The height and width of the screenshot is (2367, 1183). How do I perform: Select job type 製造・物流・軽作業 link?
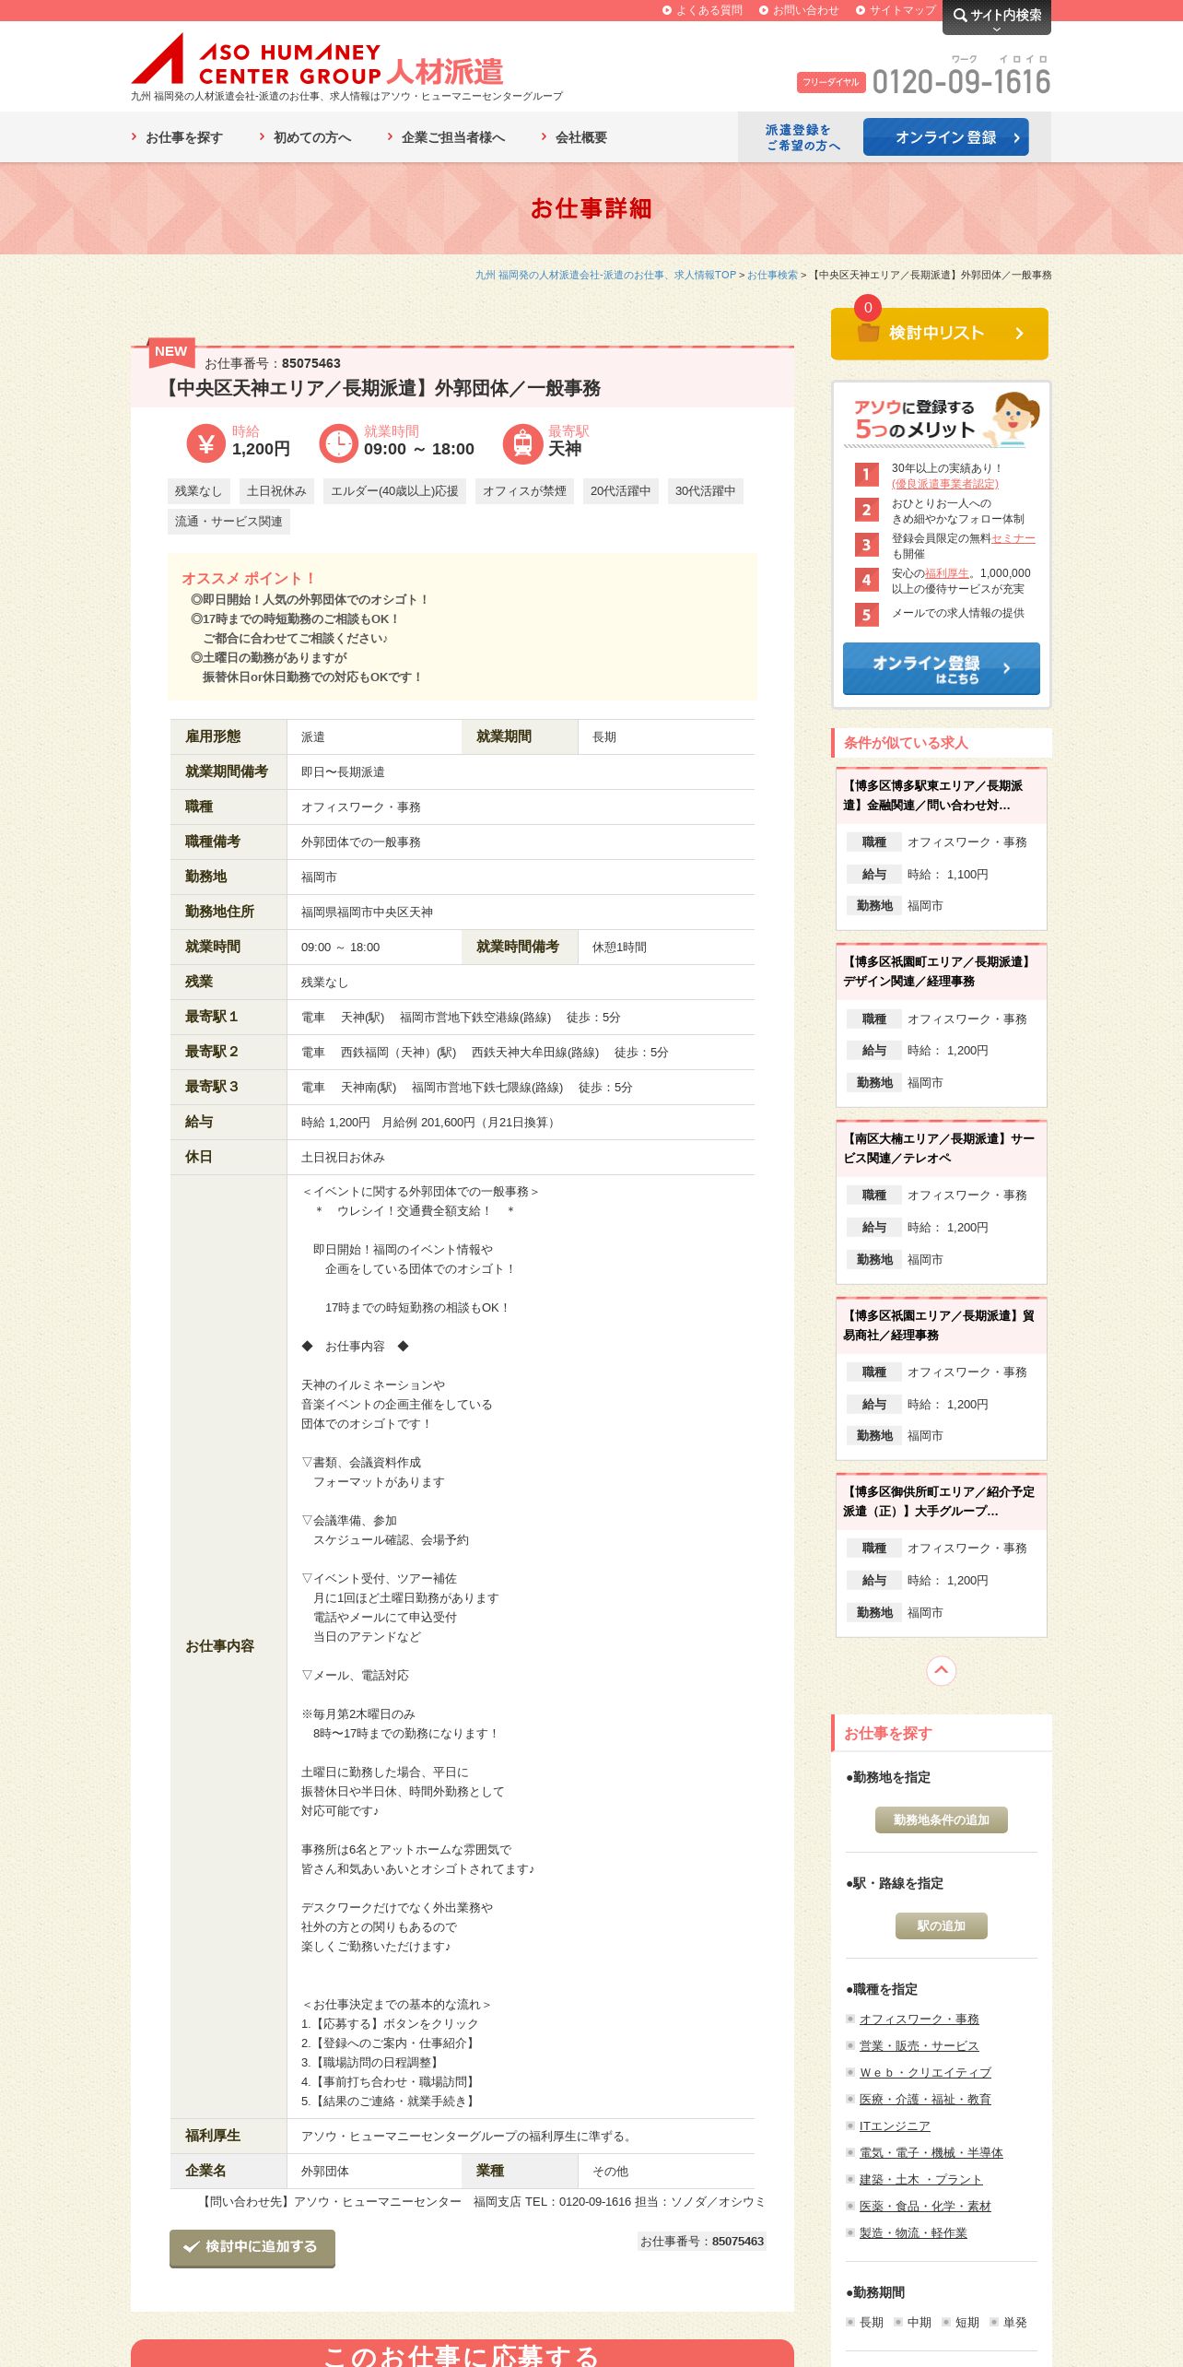pyautogui.click(x=913, y=2232)
